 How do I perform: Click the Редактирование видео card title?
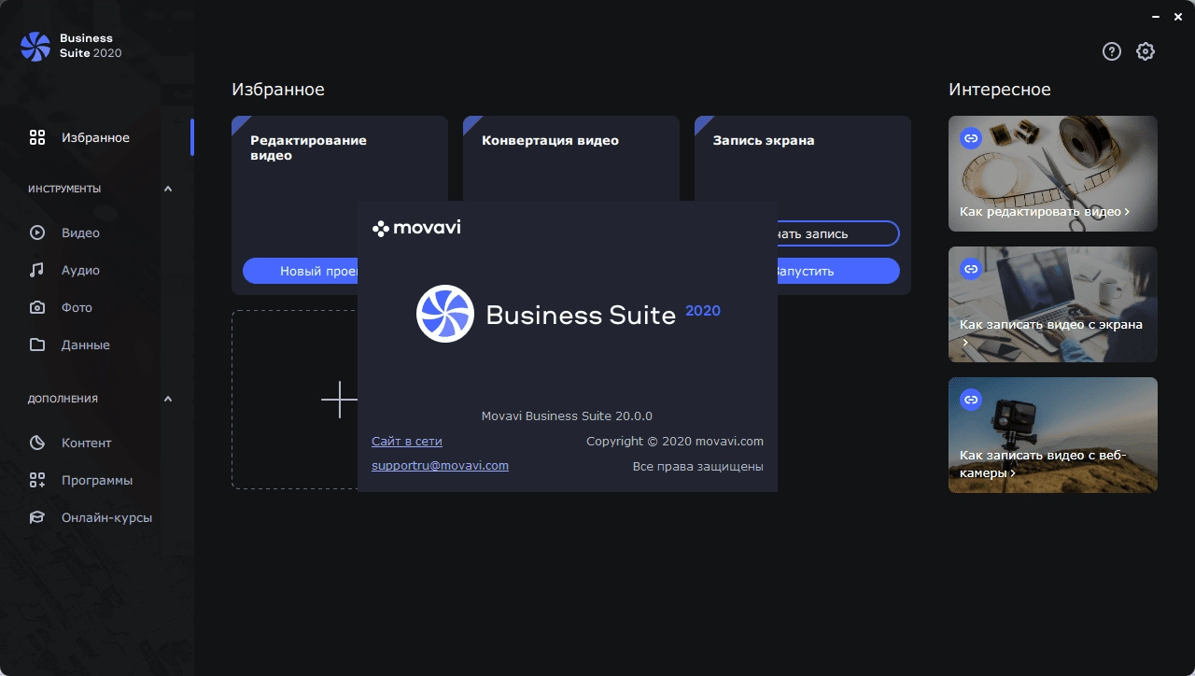click(308, 148)
